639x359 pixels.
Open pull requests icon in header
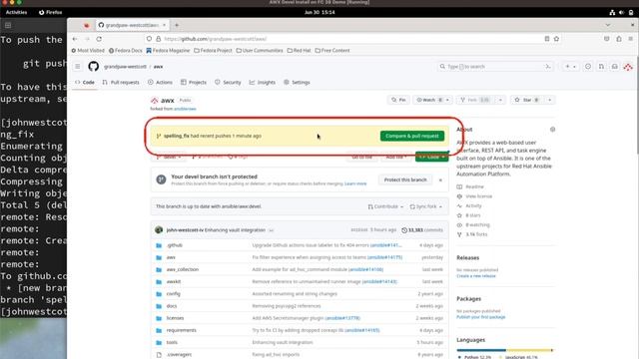pos(601,67)
